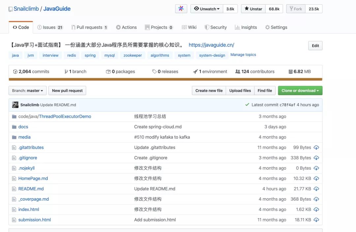356x232 pixels.
Task: Unstar the repository
Action: pyautogui.click(x=253, y=9)
